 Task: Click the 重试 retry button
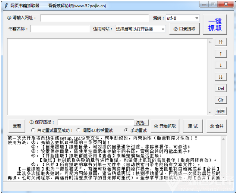[193, 126]
